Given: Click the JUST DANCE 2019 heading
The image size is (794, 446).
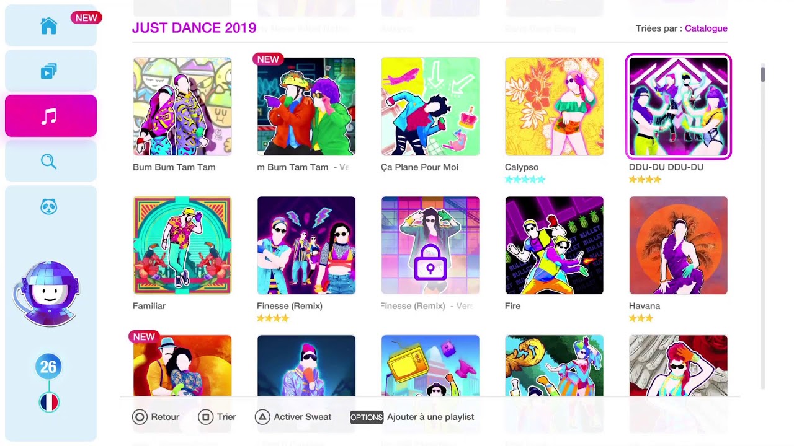Looking at the screenshot, I should click(x=194, y=28).
